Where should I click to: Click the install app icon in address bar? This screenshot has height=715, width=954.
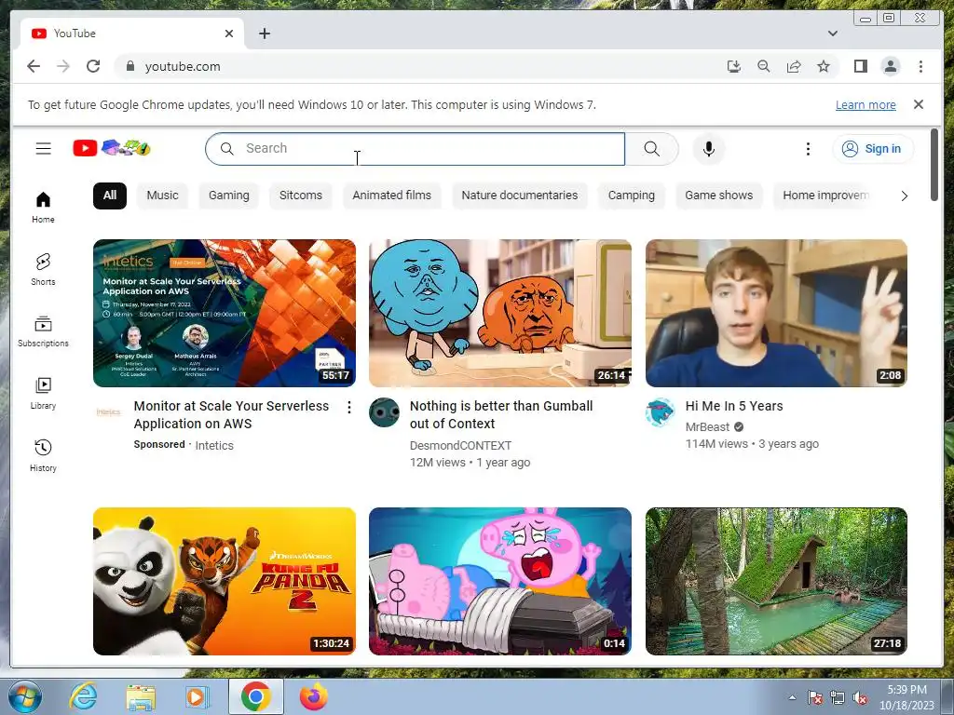734,66
